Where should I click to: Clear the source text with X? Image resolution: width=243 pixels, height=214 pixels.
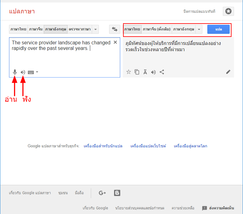pos(115,42)
